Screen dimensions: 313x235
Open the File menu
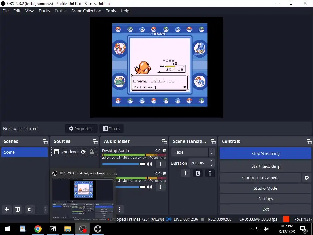pos(6,11)
